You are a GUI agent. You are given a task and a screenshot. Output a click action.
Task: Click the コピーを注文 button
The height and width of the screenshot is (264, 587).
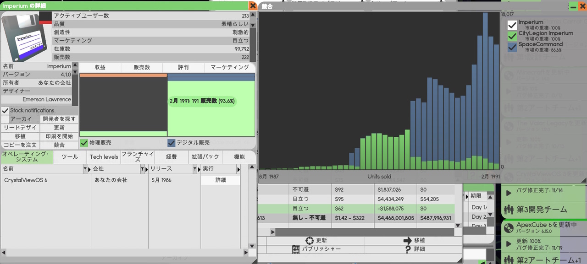point(20,145)
